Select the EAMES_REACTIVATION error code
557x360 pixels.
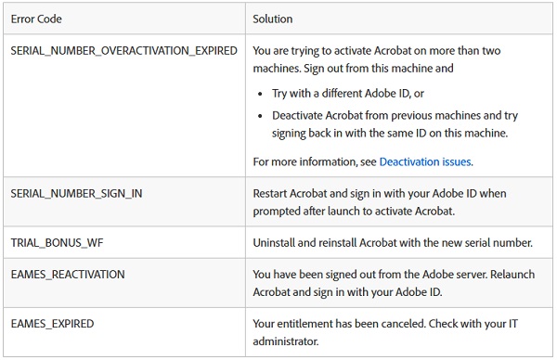68,275
